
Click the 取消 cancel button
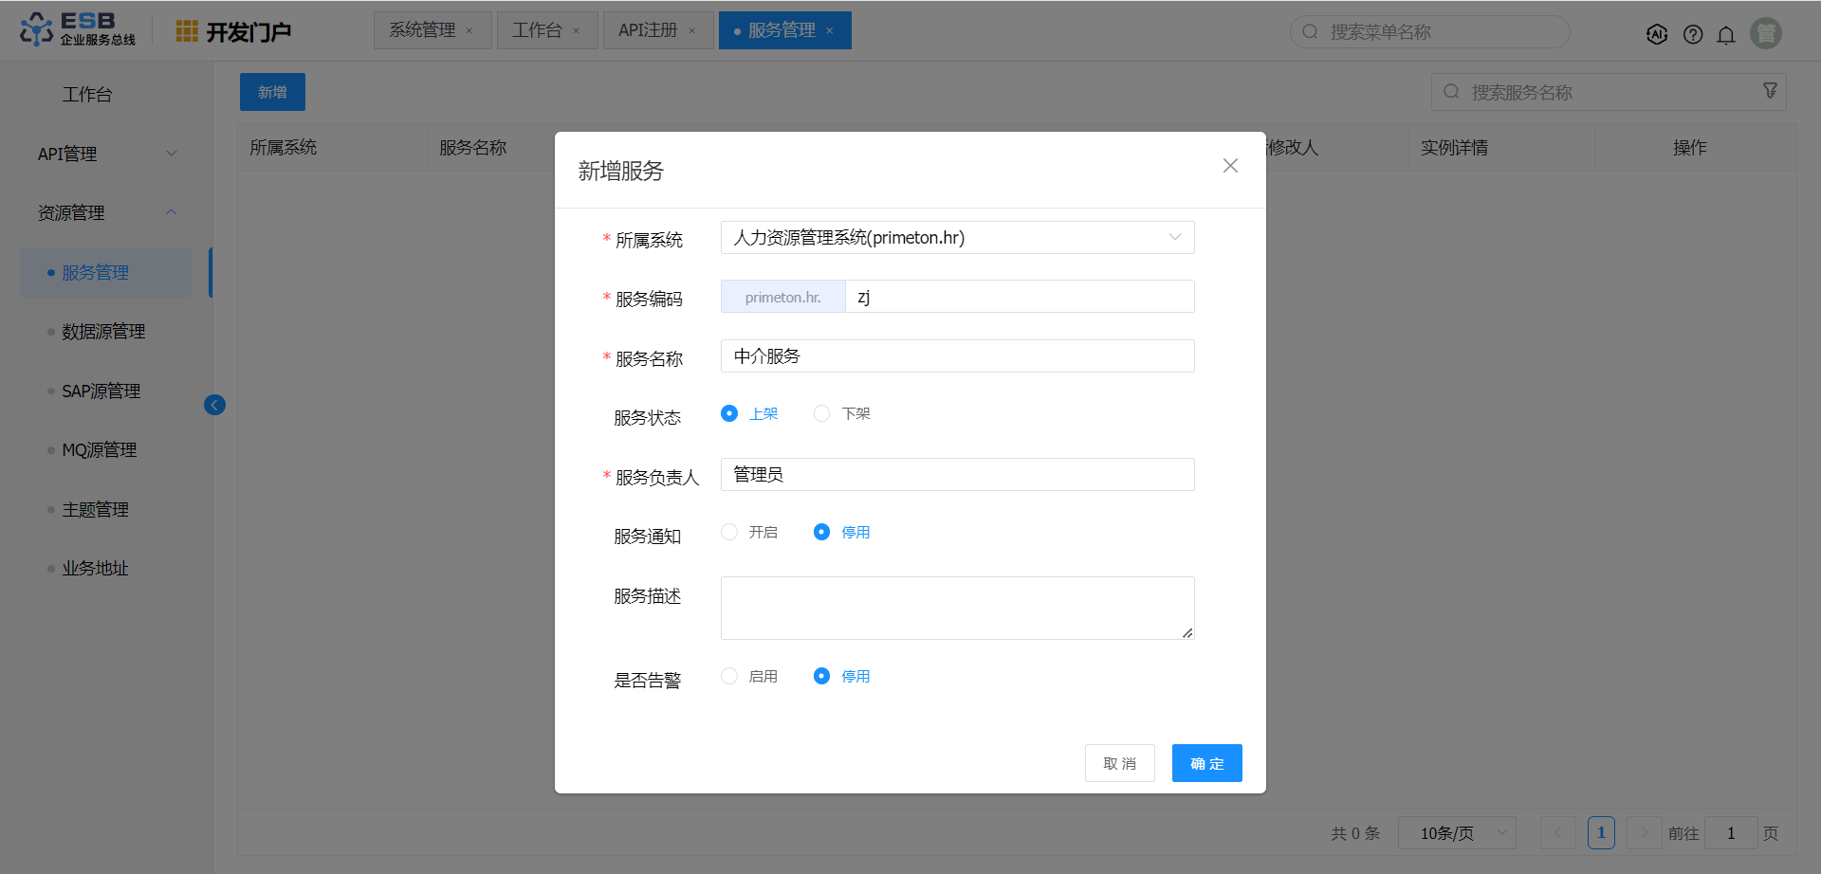tap(1119, 763)
